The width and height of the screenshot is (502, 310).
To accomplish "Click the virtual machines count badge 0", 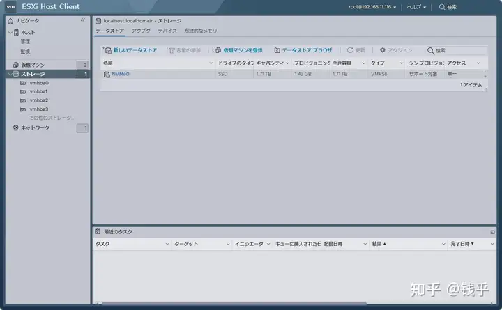I will pyautogui.click(x=82, y=65).
